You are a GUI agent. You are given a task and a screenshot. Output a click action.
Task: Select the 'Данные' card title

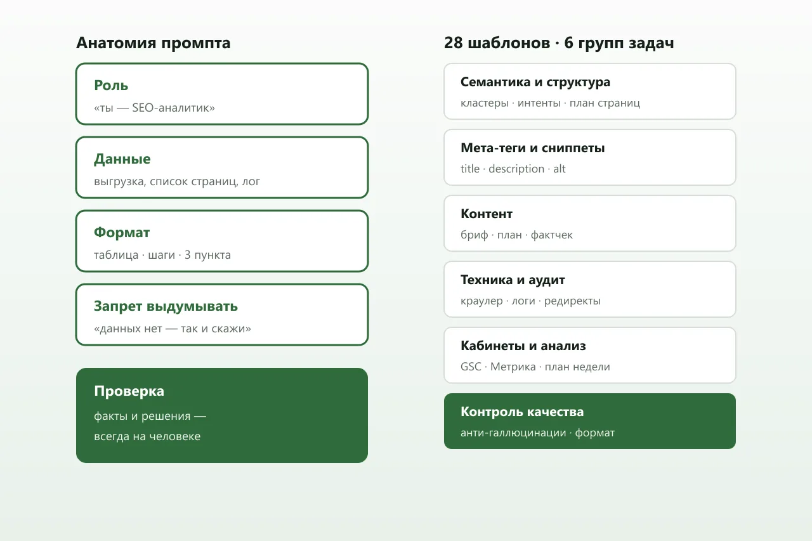pyautogui.click(x=122, y=159)
